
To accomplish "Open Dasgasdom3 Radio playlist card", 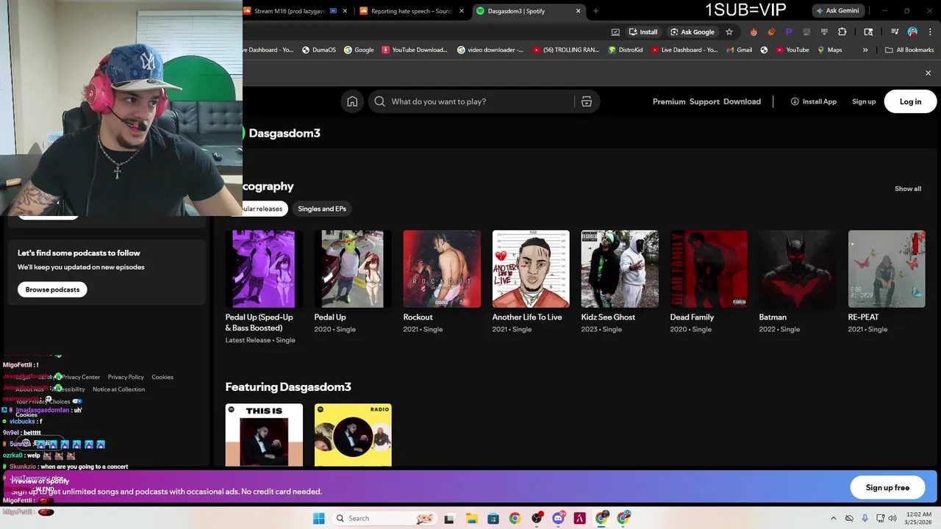I will point(353,434).
